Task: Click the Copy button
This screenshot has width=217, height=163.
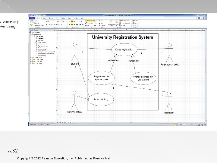Action: [37, 23]
